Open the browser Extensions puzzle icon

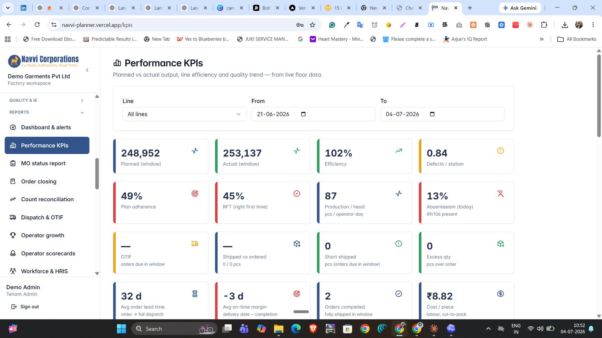tap(544, 25)
